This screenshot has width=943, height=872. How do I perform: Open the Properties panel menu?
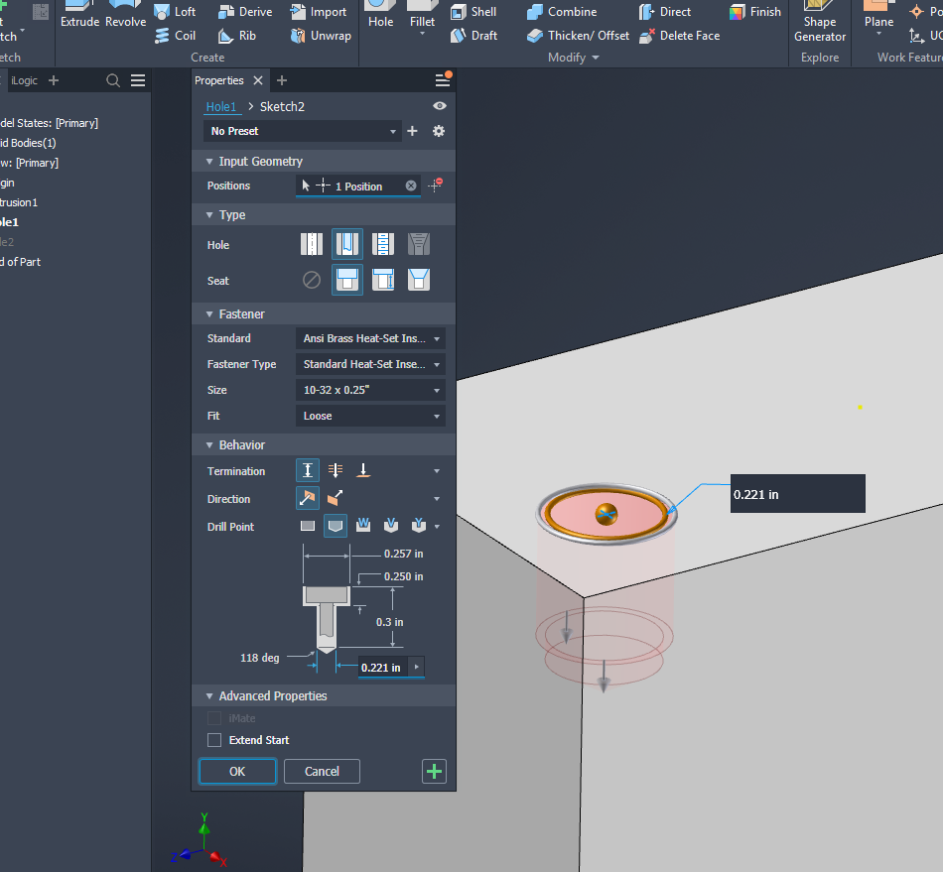click(442, 80)
